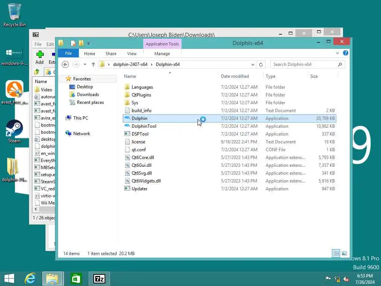The height and width of the screenshot is (286, 381).
Task: Click the Search Dolphin-x64 input field
Action: (304, 64)
